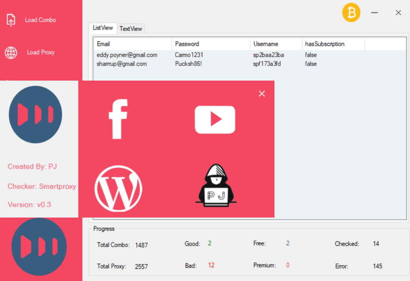410x281 pixels.
Task: Switch to the ListView tab
Action: 103,28
